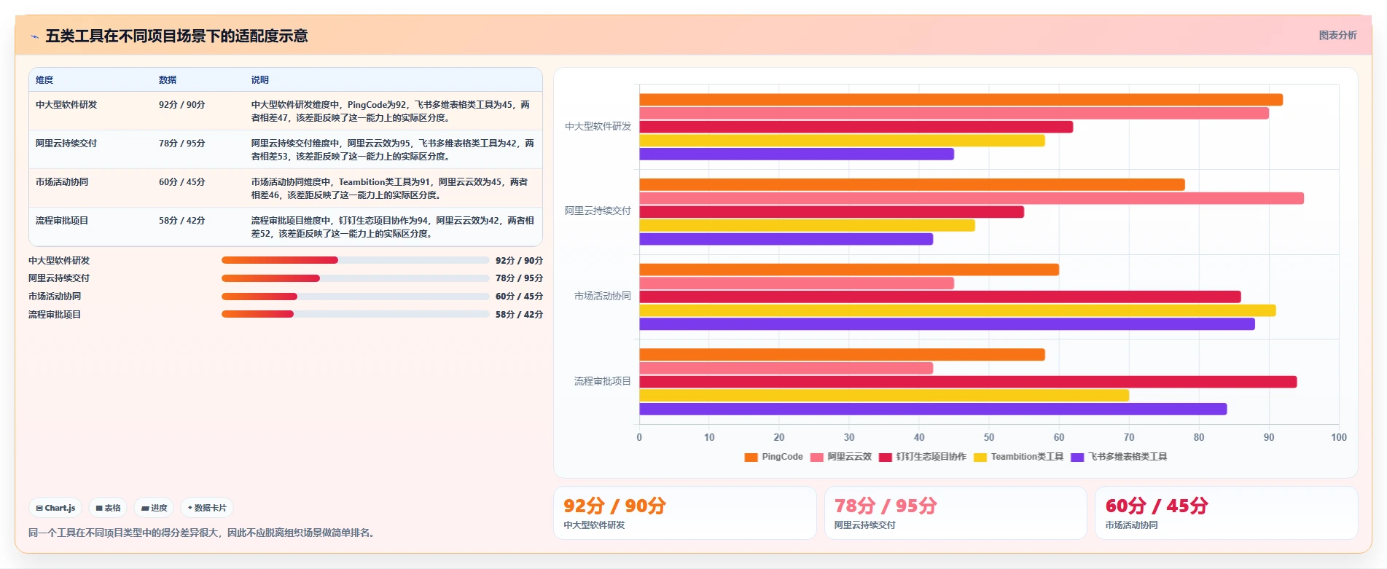
Task: Click the 表格 tag chip
Action: (x=108, y=508)
